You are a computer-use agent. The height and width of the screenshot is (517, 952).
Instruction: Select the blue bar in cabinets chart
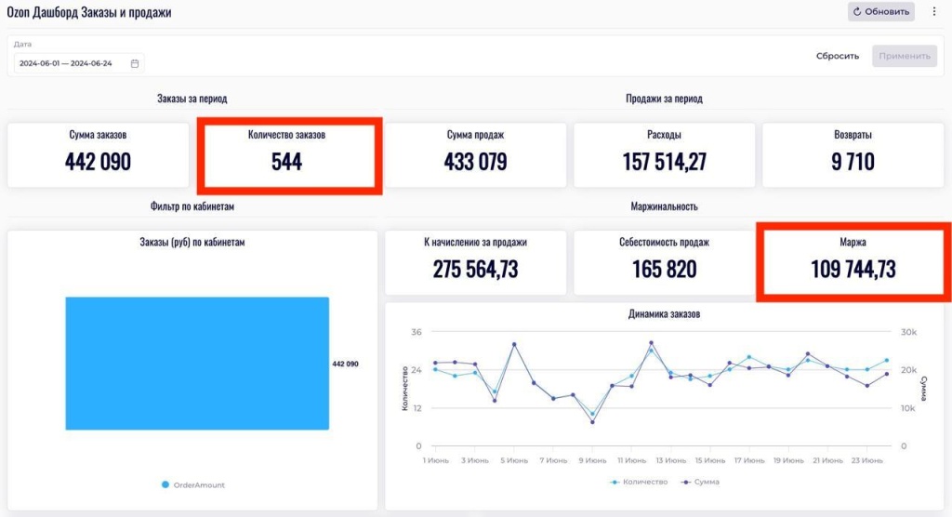(197, 363)
